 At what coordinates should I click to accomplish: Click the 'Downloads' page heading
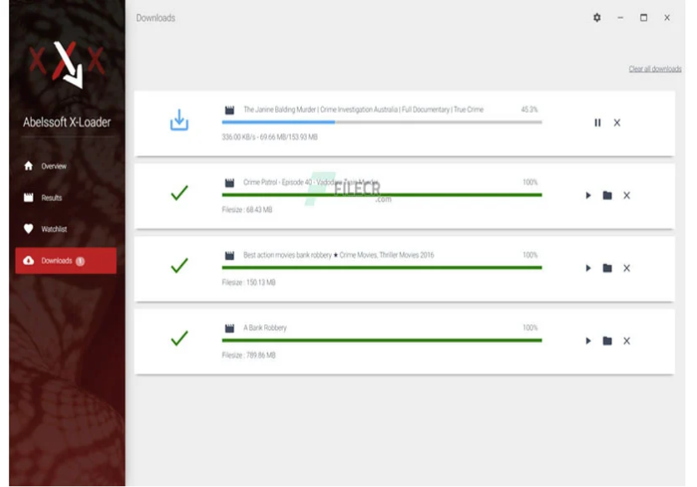[x=156, y=18]
